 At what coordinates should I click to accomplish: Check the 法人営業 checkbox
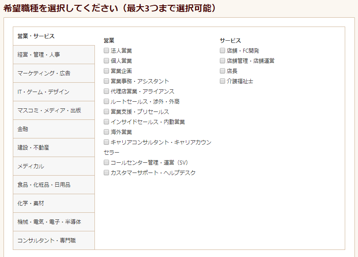pyautogui.click(x=106, y=50)
